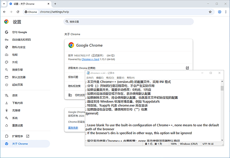Open the new tab plus button
Screen dimensions: 230x158
[x=55, y=4]
